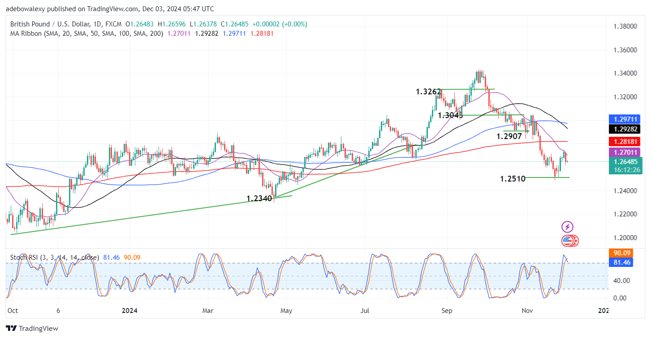Open the purple lightning event icon
Image resolution: width=651 pixels, height=338 pixels.
(567, 227)
